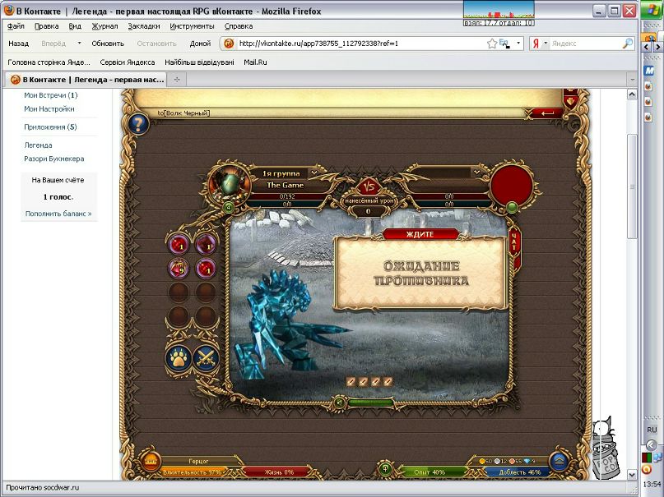Click the Яндекс search field
664x497 pixels.
tap(585, 43)
